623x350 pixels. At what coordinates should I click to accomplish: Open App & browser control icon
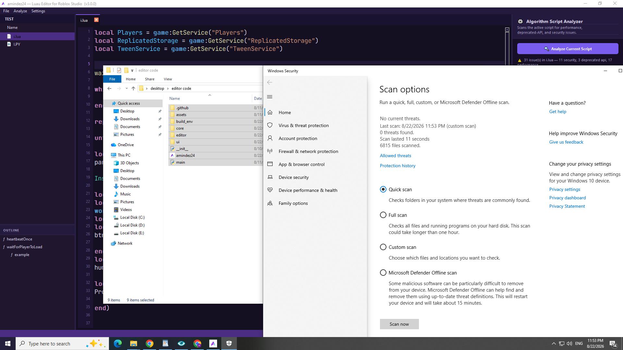click(270, 164)
